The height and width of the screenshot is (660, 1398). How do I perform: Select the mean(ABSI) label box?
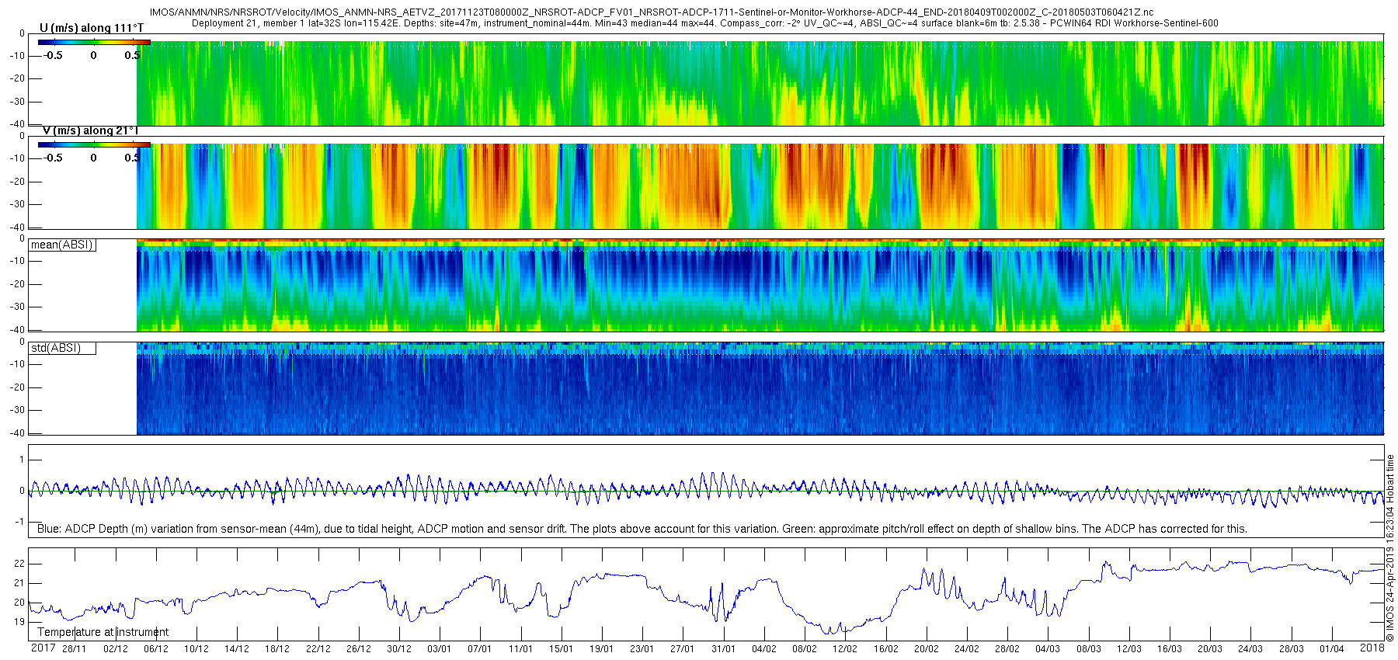pyautogui.click(x=62, y=245)
